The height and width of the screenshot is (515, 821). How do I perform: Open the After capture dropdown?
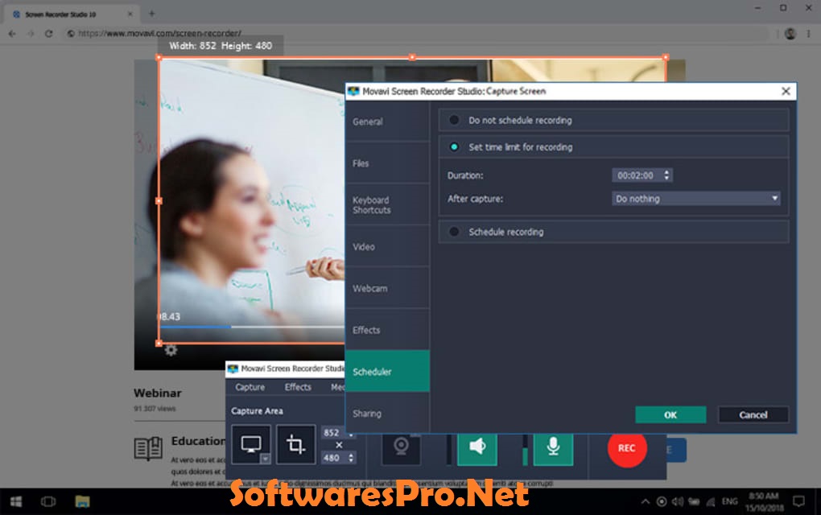695,198
